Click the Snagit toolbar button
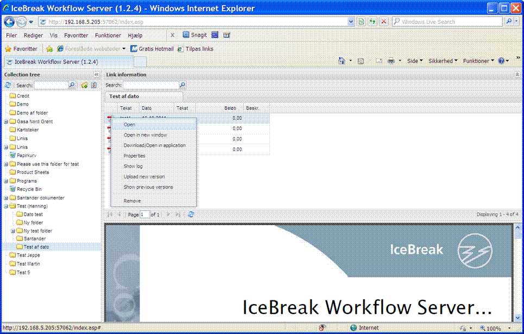 click(195, 35)
